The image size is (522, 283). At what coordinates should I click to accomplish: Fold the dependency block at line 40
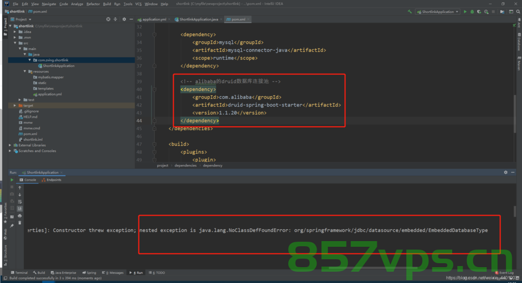[154, 89]
